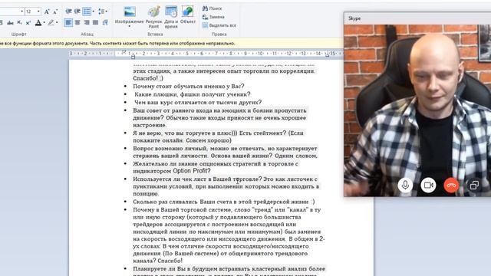
Task: Apply superscript formatting
Action: [28, 22]
